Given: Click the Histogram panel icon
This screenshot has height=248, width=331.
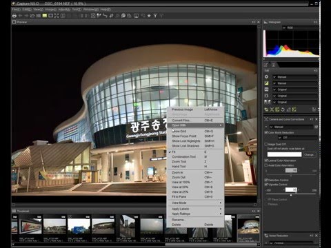Looking at the screenshot, I should coord(265,22).
